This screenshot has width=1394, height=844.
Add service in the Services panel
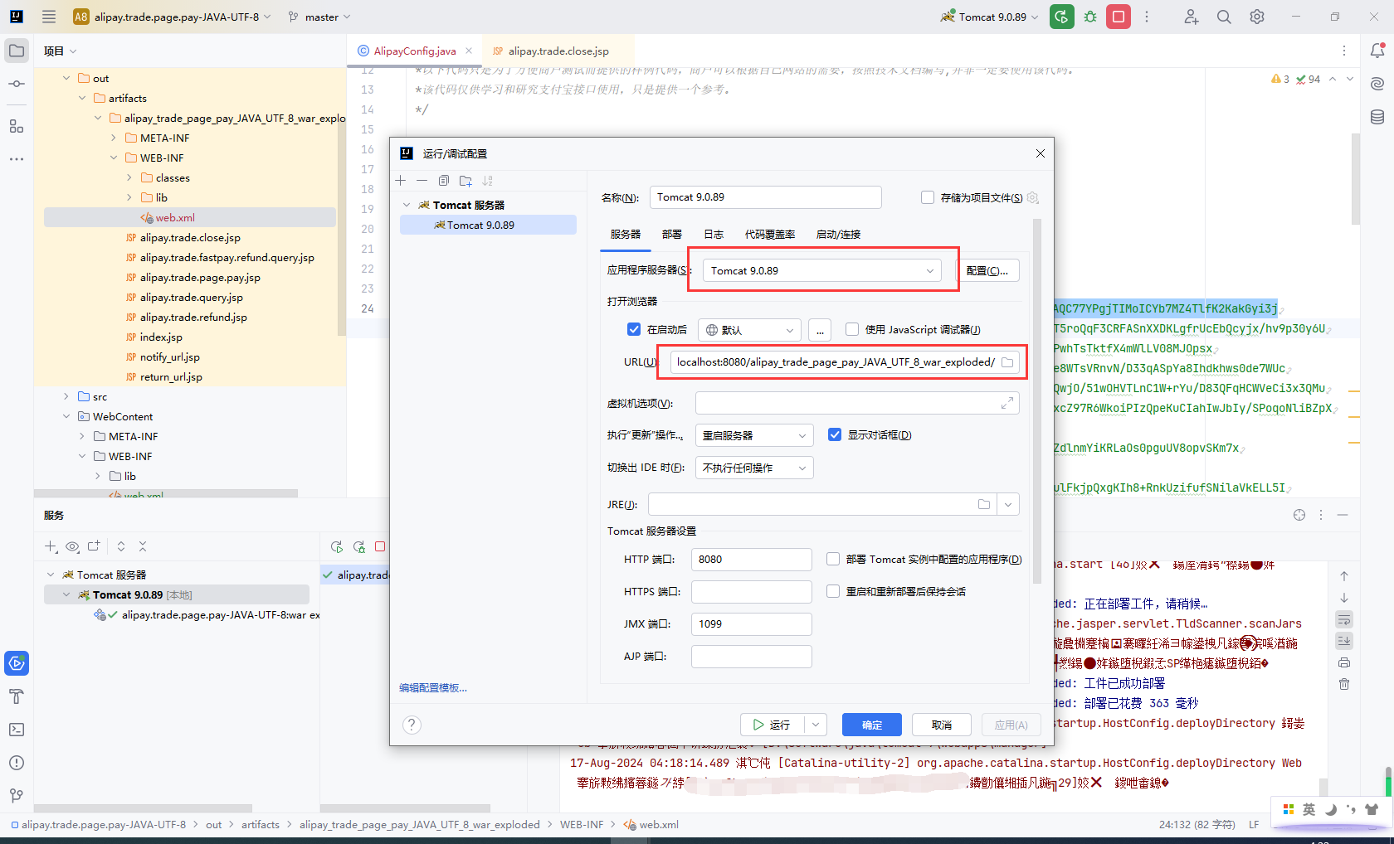(x=51, y=546)
